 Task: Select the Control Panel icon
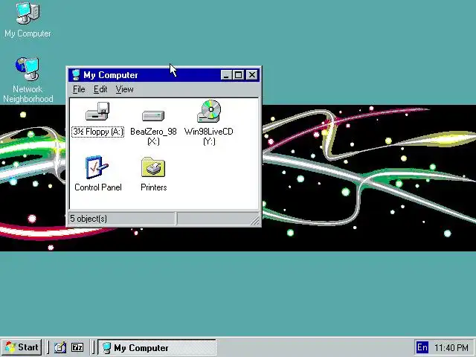click(x=97, y=167)
